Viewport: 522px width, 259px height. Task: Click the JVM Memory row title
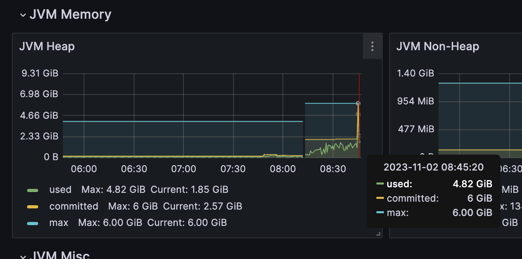pyautogui.click(x=70, y=15)
